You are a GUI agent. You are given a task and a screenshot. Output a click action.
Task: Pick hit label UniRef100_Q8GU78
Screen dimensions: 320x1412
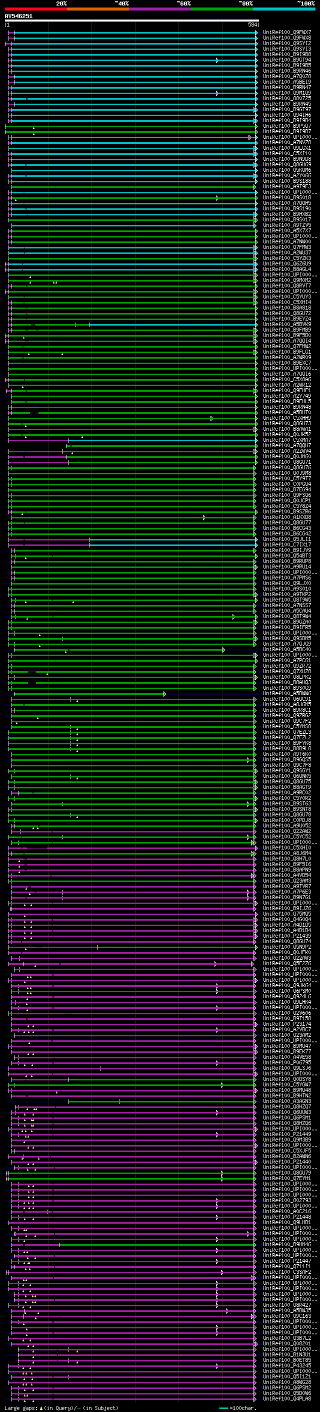coord(287,814)
